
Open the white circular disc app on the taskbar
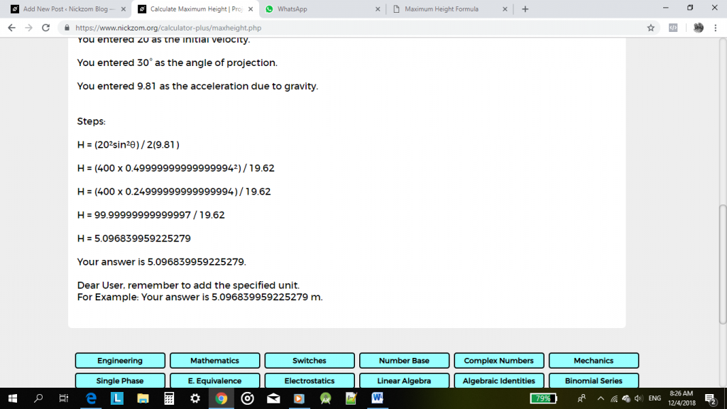tap(247, 398)
